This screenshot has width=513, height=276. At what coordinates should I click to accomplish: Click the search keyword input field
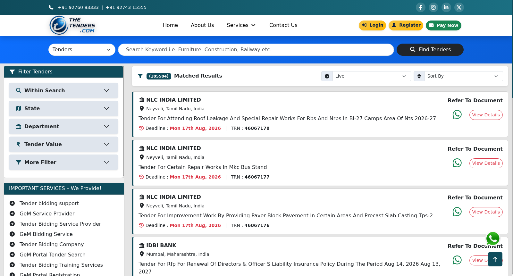tap(256, 50)
